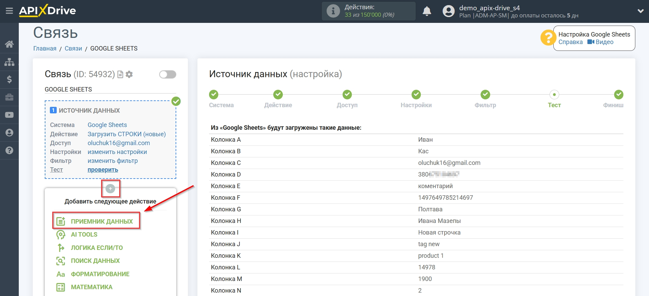Select ПОИСК ДАННЫХ option
The image size is (649, 296).
(x=95, y=261)
